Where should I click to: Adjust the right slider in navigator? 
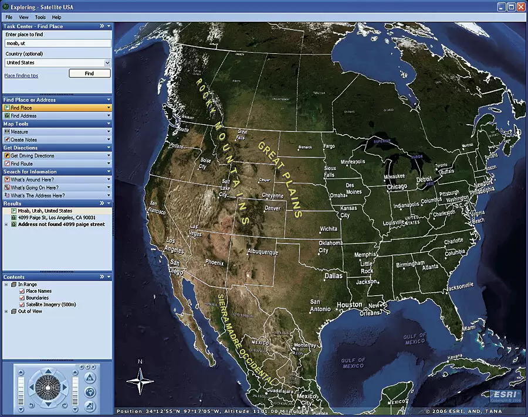[75, 391]
